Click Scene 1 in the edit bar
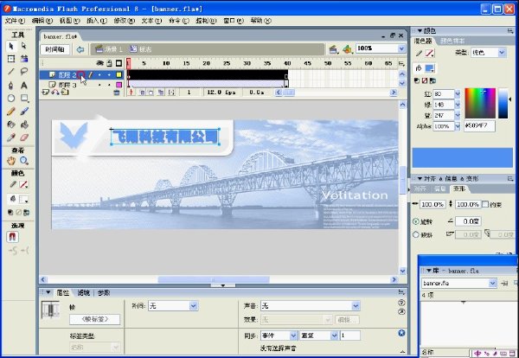The width and height of the screenshot is (519, 358). pyautogui.click(x=109, y=49)
